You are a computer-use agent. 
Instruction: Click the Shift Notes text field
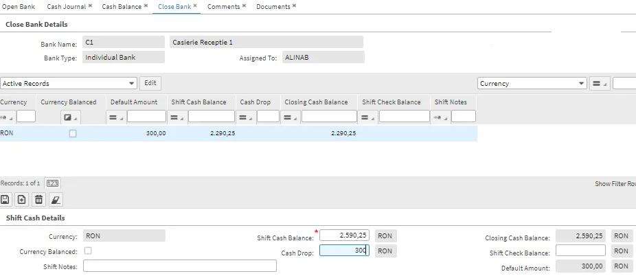pyautogui.click(x=180, y=266)
